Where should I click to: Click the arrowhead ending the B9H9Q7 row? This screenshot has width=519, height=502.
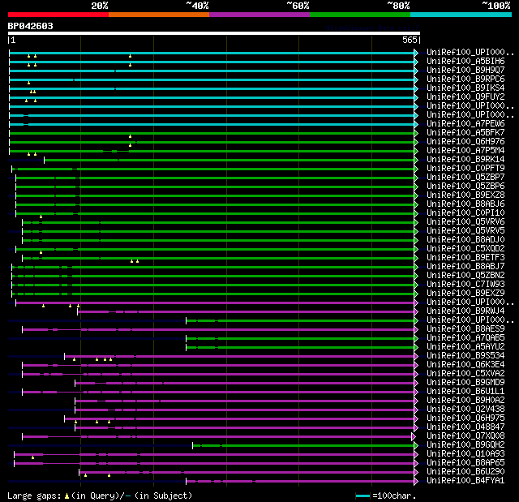[x=416, y=71]
